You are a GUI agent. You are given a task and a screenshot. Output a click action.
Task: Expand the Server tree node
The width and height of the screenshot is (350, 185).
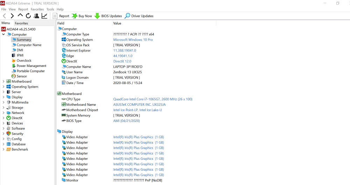(x=3, y=92)
